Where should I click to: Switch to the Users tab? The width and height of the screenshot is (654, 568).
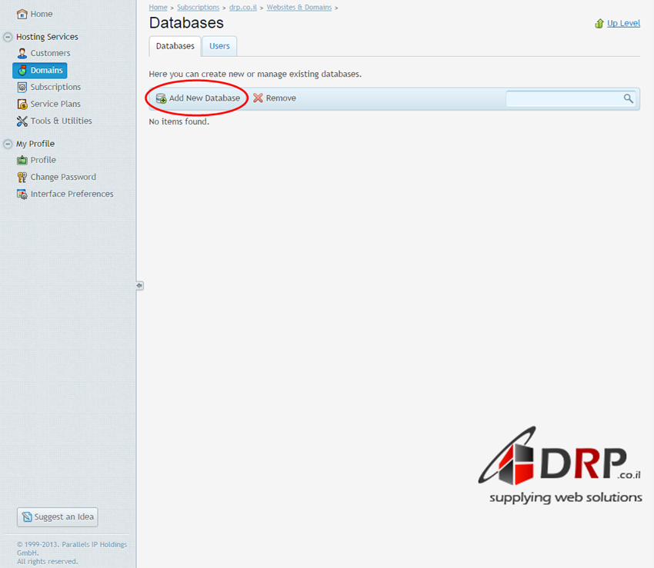tap(219, 46)
